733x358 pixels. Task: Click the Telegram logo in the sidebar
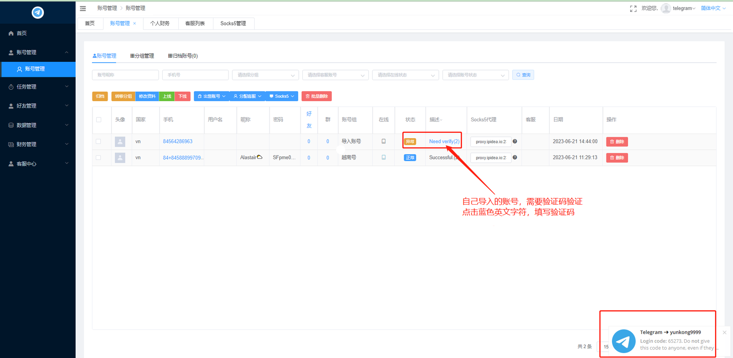click(x=38, y=12)
